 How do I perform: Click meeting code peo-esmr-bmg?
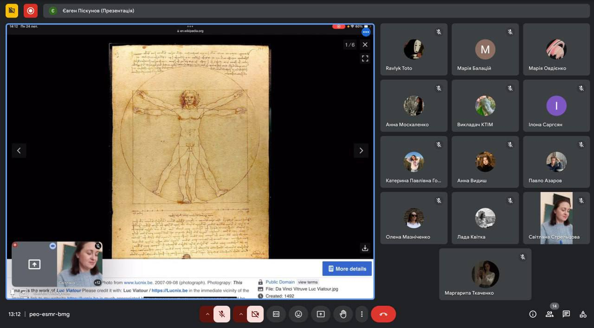click(49, 314)
